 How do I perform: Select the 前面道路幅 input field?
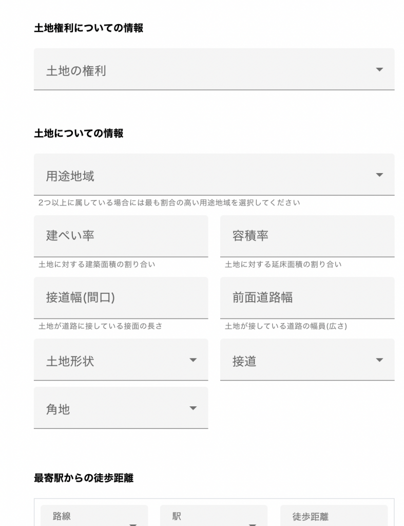point(307,298)
